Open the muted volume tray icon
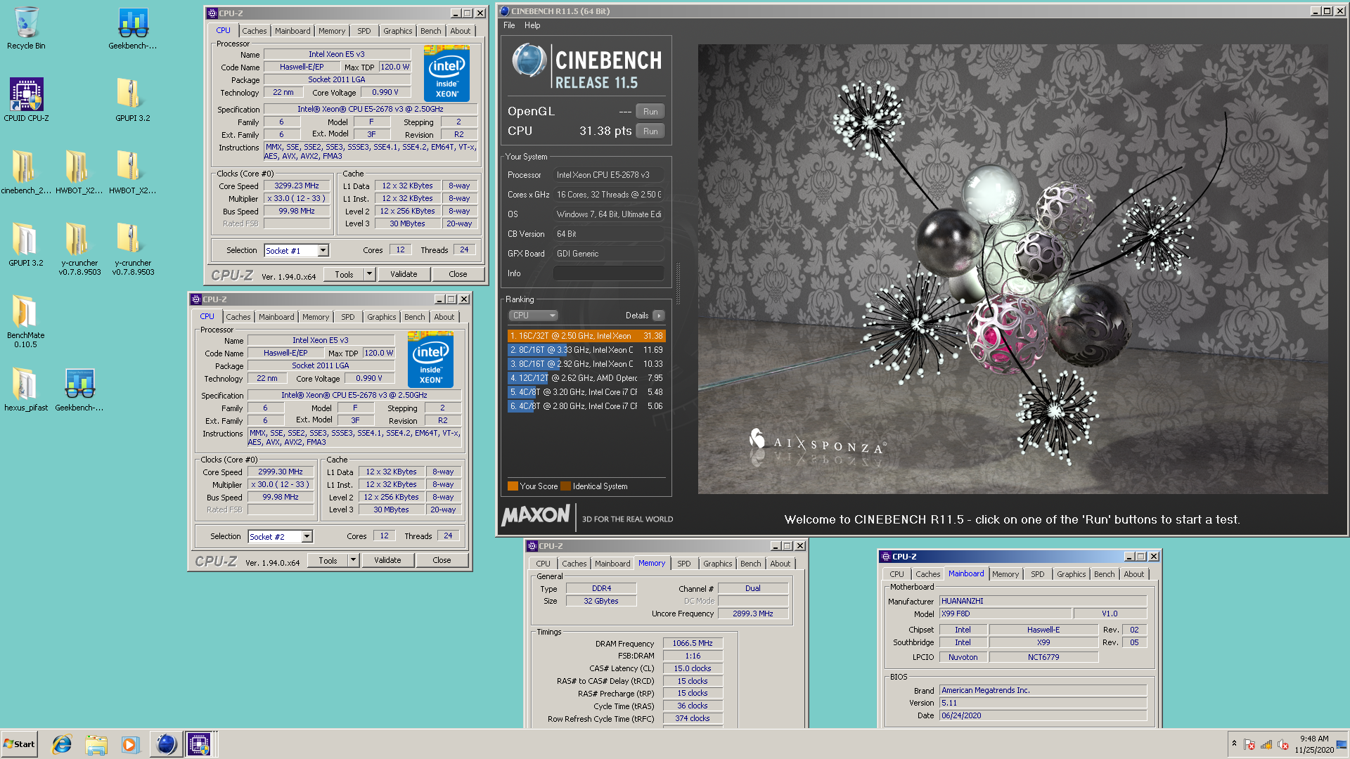Screen dimensions: 1350x759 click(1283, 744)
